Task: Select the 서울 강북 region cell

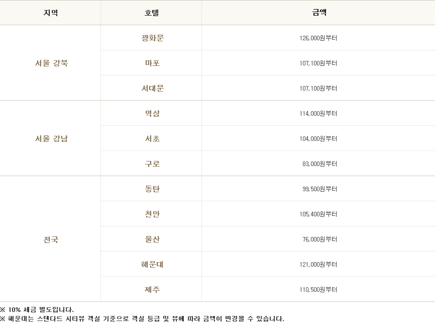Action: (50, 62)
